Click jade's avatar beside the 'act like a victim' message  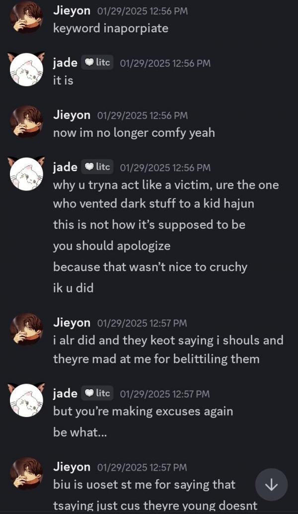point(26,174)
